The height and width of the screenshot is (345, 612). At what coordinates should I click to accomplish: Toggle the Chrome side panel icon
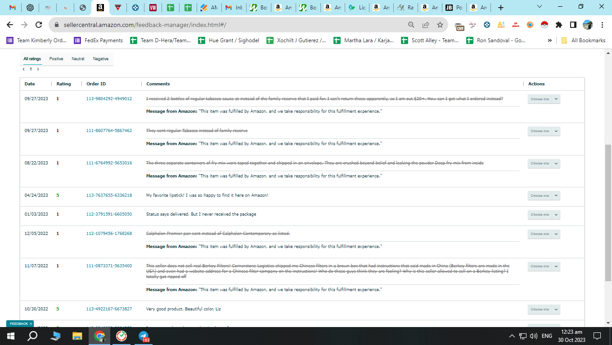click(573, 25)
